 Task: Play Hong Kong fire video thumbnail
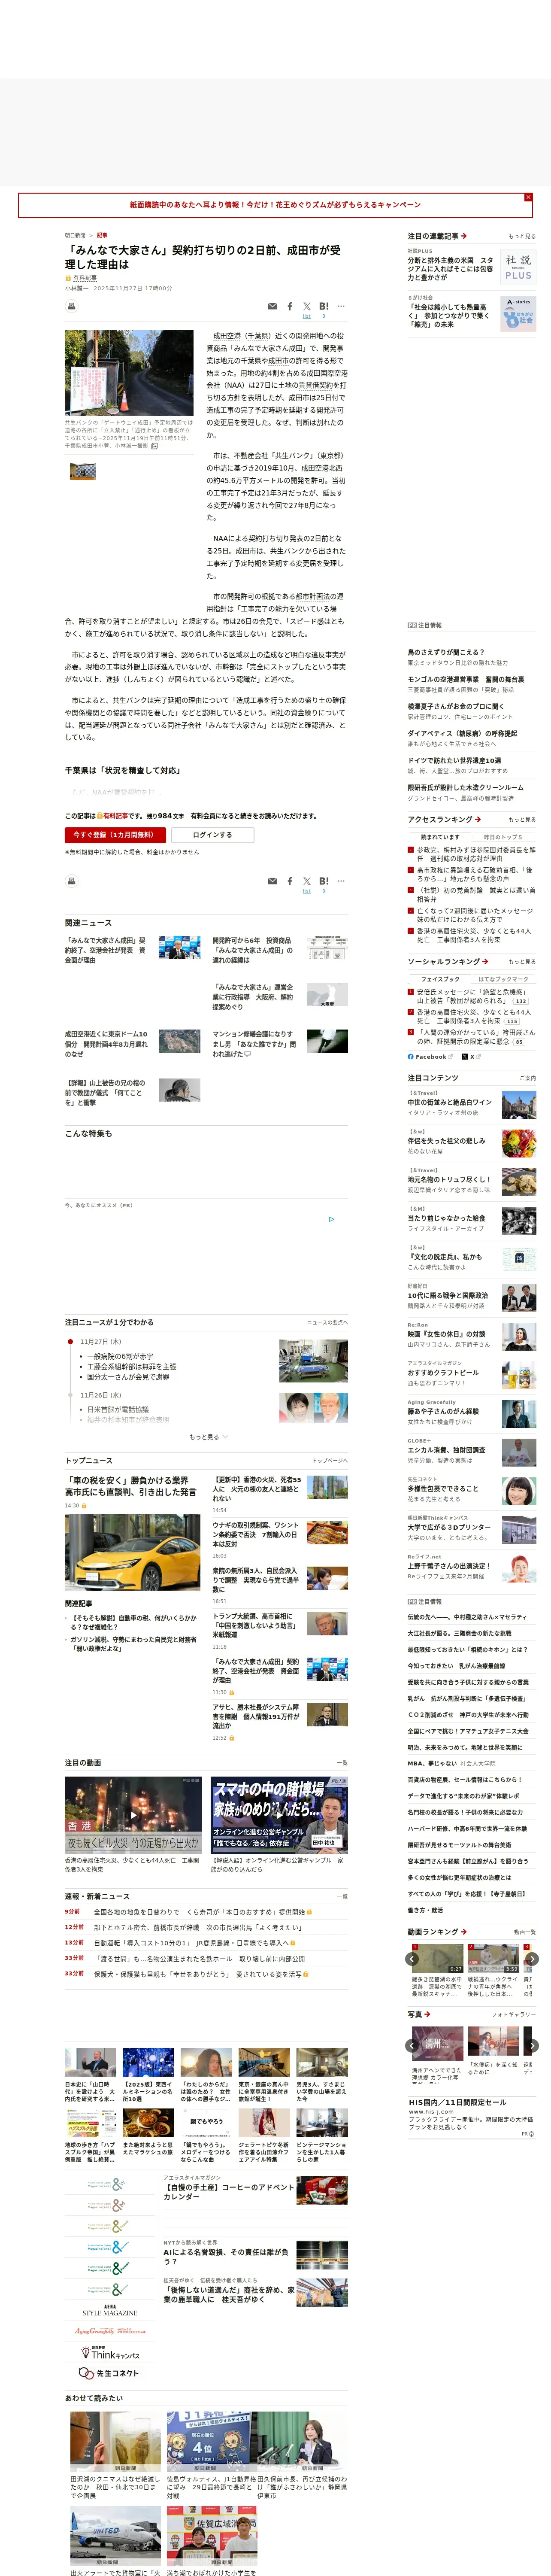133,1814
